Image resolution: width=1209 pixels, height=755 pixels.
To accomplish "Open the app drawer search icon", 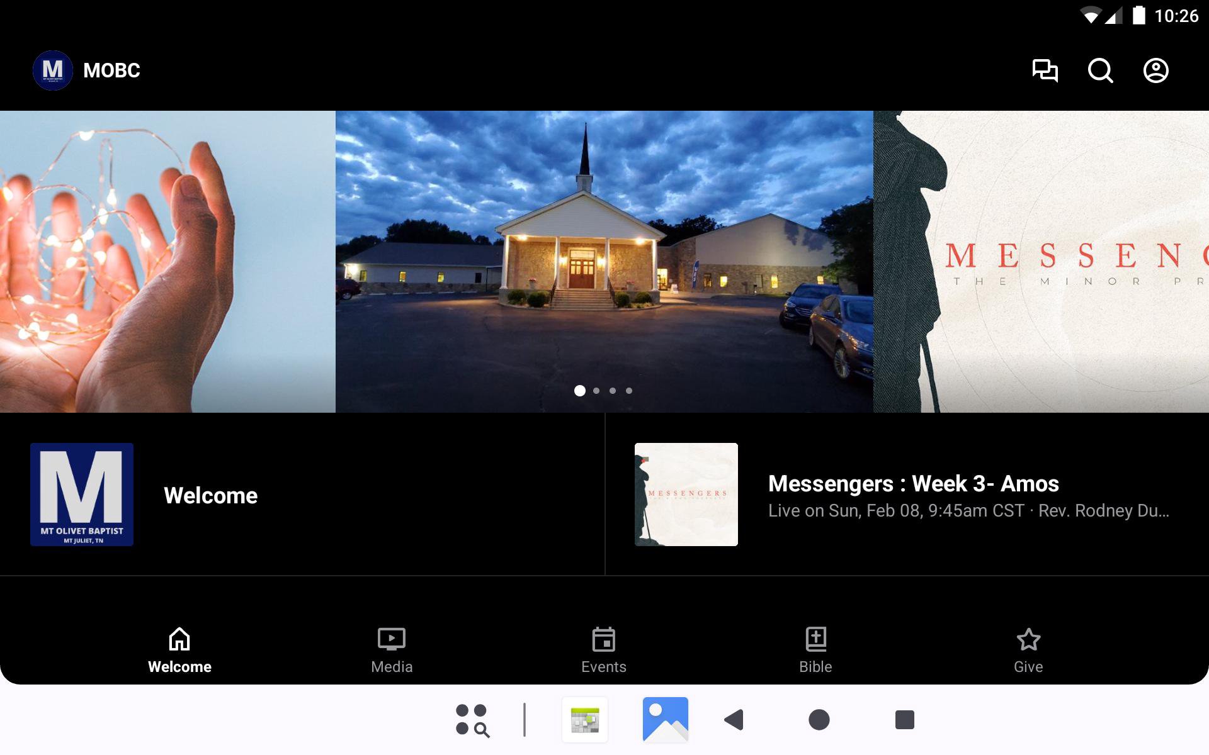I will click(x=472, y=720).
